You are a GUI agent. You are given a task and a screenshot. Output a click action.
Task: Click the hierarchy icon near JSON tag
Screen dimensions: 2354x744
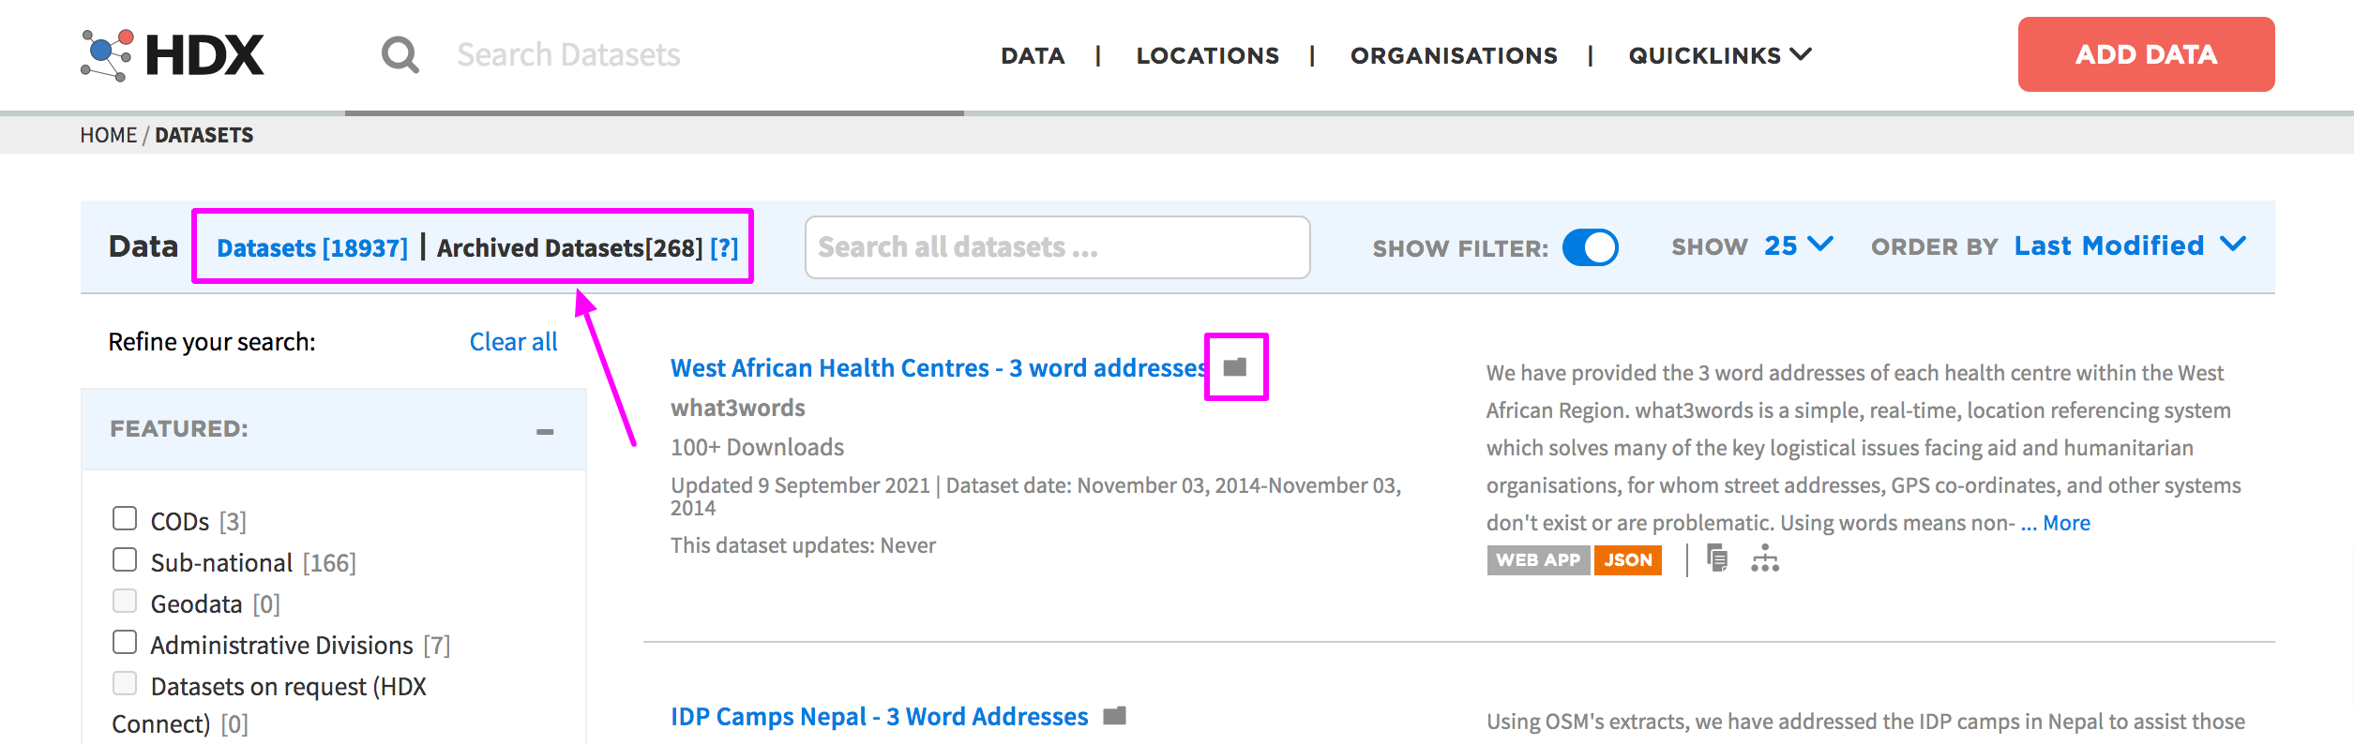1764,559
